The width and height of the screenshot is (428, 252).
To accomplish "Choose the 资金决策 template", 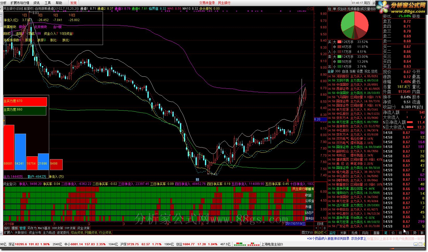I will click(83, 228).
